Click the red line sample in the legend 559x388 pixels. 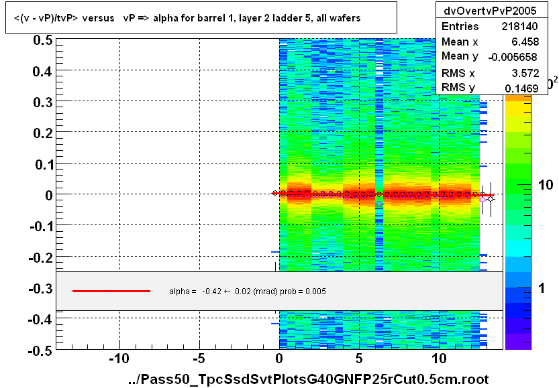point(111,292)
